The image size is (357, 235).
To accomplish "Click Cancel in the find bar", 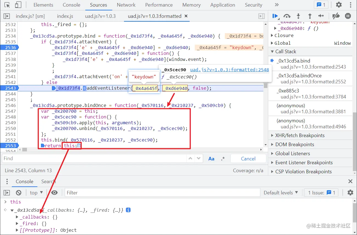I will [248, 158].
